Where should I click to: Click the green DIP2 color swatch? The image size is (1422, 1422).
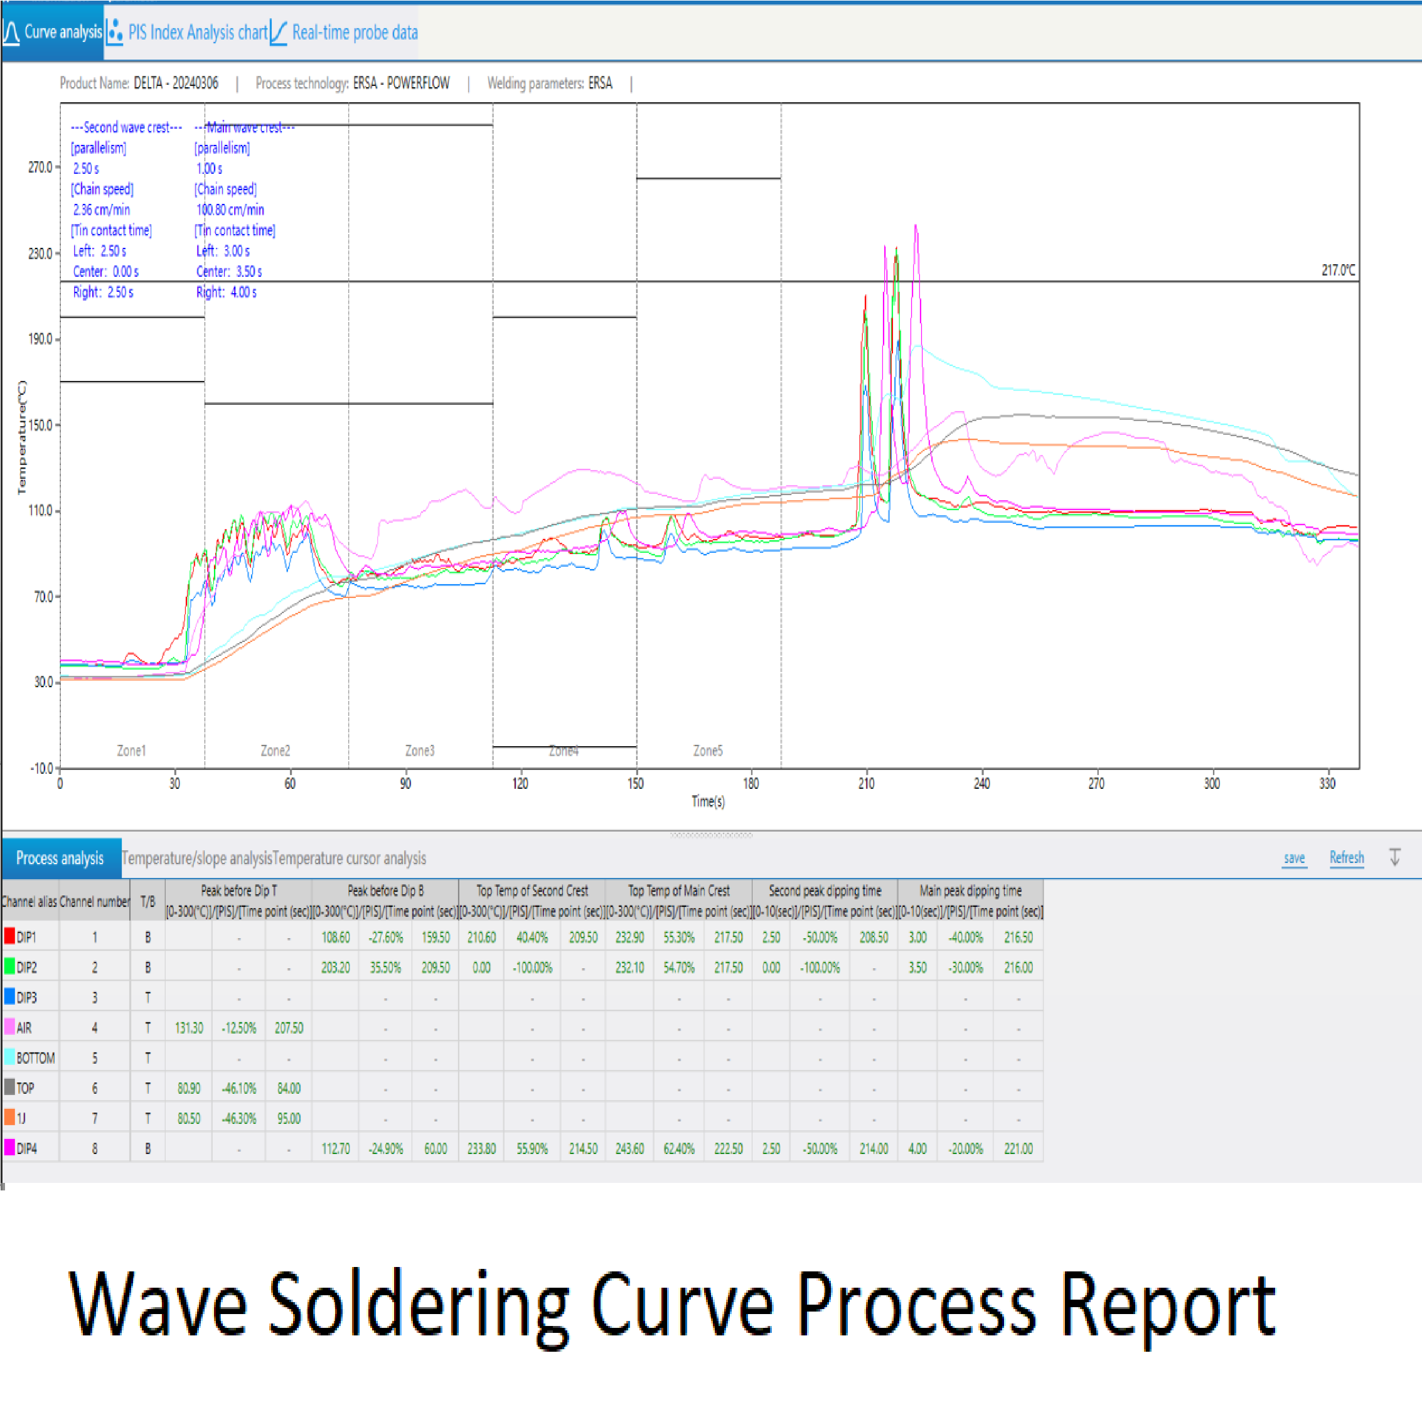(9, 966)
